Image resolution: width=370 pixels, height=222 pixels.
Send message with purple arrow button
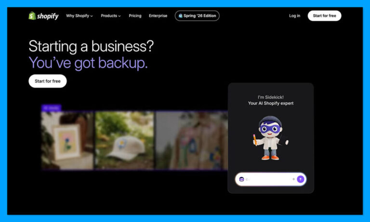click(301, 179)
